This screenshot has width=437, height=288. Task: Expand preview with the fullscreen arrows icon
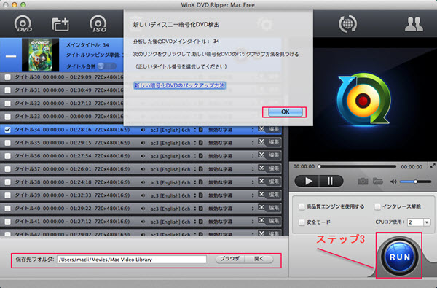point(433,166)
